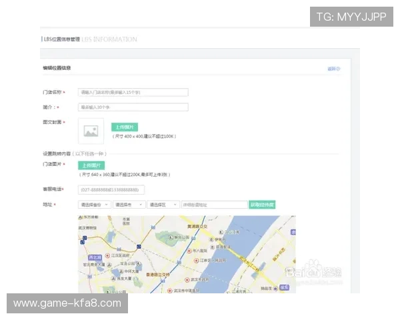Open the 请选择区 district dropdown
Image resolution: width=400 pixels, height=320 pixels.
pyautogui.click(x=163, y=205)
